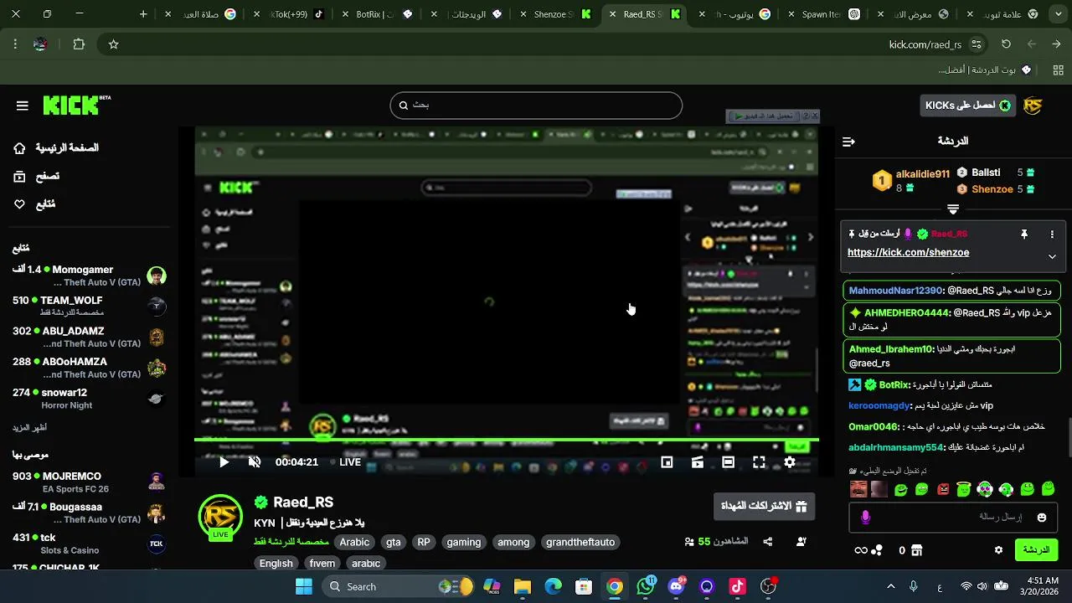Toggle picture-in-picture mini player
Image resolution: width=1072 pixels, height=603 pixels.
pyautogui.click(x=667, y=462)
